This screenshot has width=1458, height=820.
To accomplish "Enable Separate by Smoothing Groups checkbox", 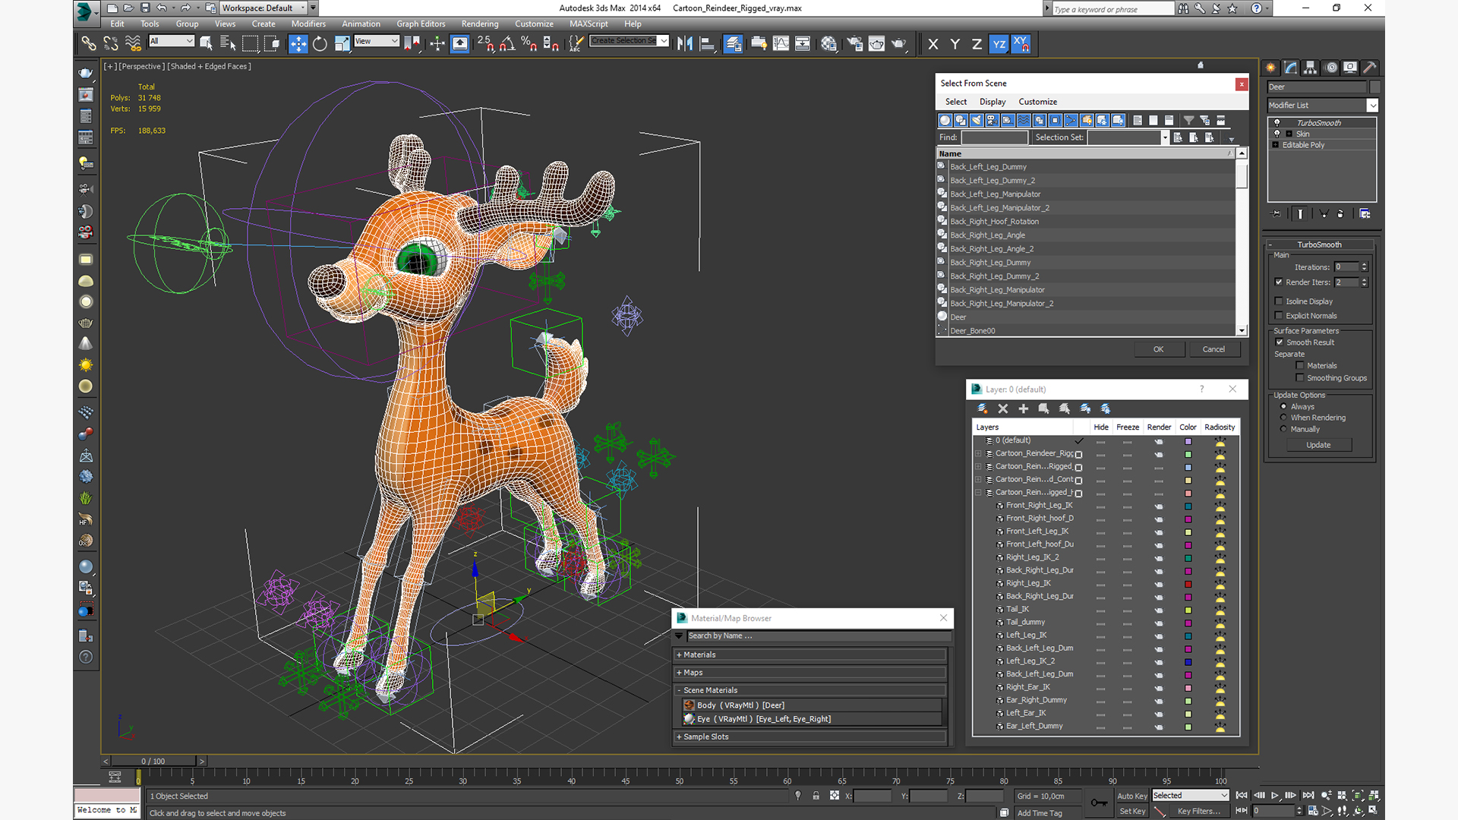I will click(x=1300, y=378).
